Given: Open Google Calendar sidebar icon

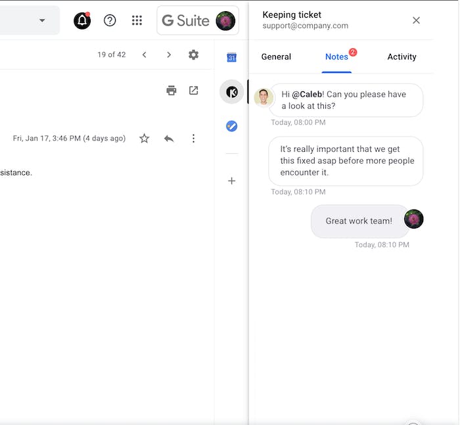Looking at the screenshot, I should (x=232, y=57).
